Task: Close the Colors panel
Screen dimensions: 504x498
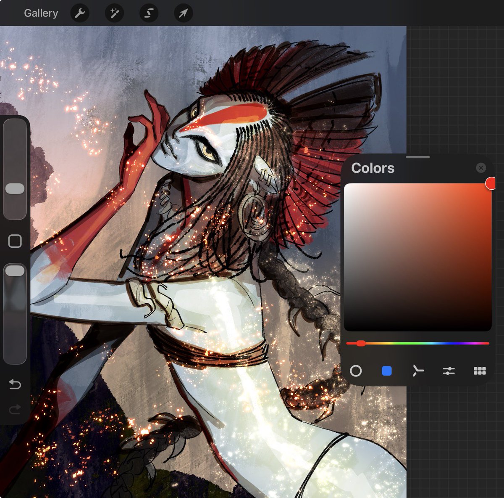Action: point(481,168)
